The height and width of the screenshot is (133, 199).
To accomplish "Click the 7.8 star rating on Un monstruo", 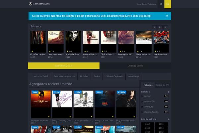I will tap(52, 52).
